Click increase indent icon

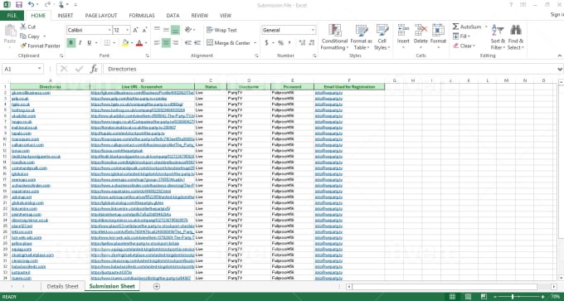pyautogui.click(x=197, y=43)
